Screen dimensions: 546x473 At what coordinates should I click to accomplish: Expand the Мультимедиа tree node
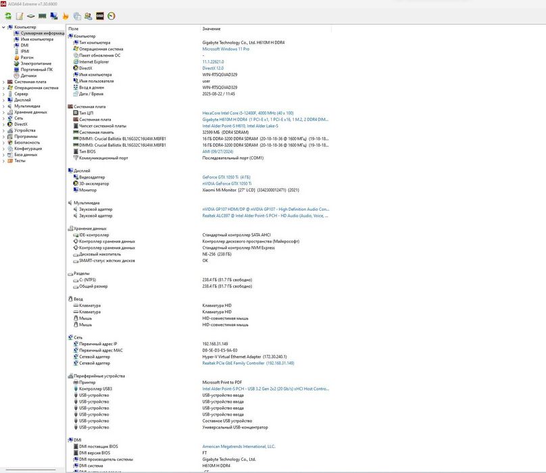pos(3,106)
